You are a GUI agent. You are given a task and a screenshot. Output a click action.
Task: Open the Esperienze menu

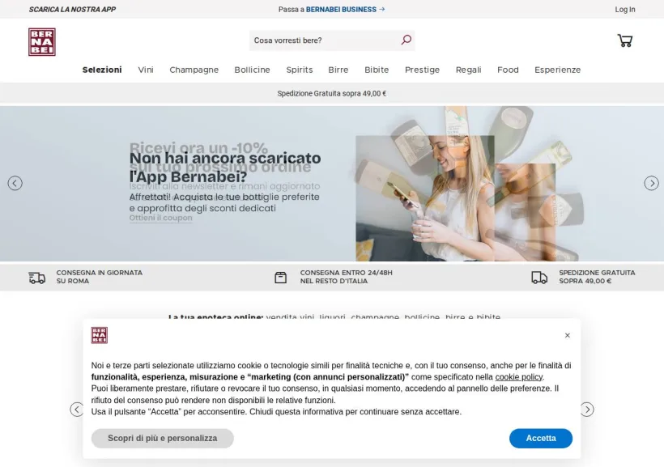(x=557, y=70)
